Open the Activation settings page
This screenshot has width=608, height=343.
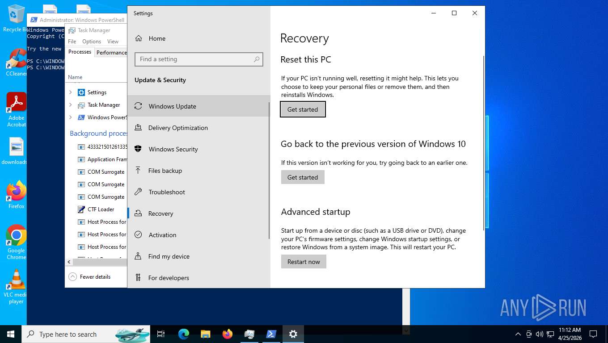(x=199, y=235)
